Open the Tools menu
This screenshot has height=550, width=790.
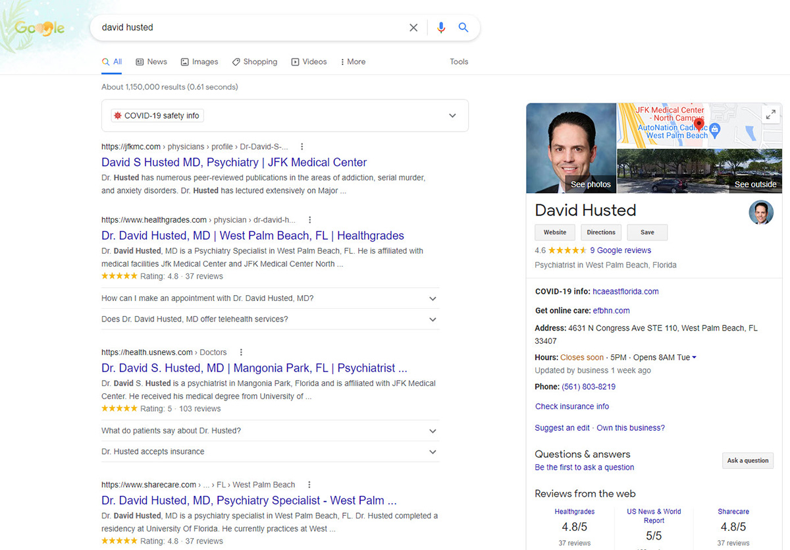pyautogui.click(x=459, y=62)
